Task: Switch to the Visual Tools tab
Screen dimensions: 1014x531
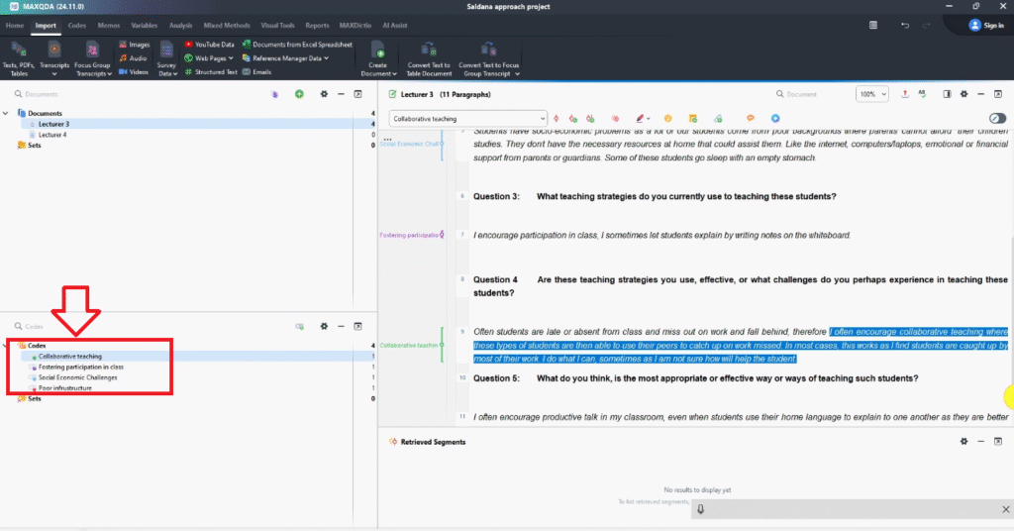Action: (276, 25)
